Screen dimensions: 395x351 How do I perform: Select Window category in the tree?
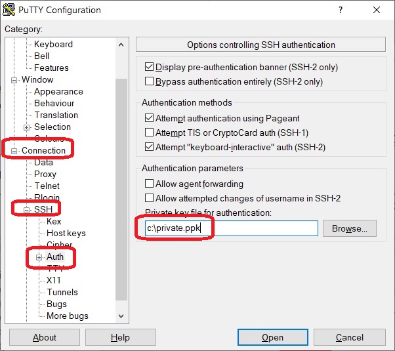coord(37,79)
